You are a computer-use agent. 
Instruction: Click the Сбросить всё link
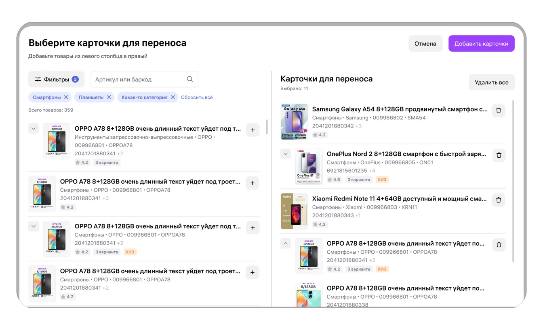point(197,97)
